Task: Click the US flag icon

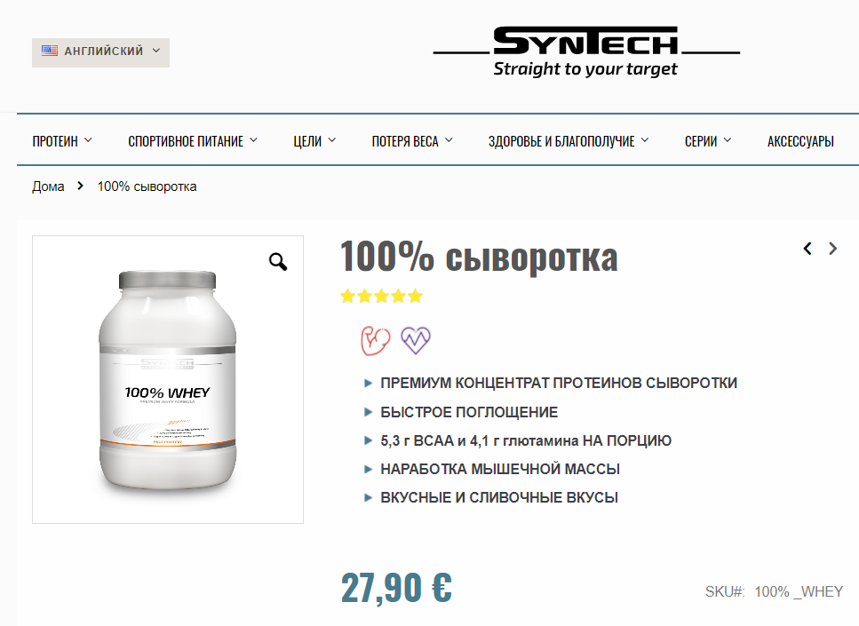Action: tap(50, 51)
